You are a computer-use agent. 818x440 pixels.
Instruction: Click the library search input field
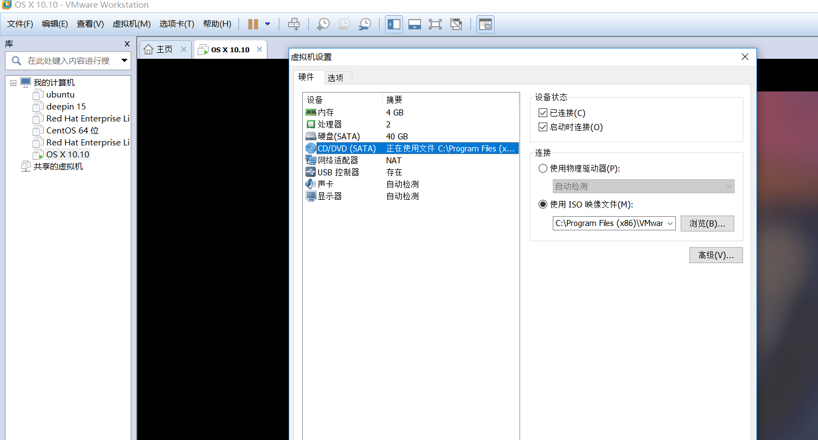(69, 60)
